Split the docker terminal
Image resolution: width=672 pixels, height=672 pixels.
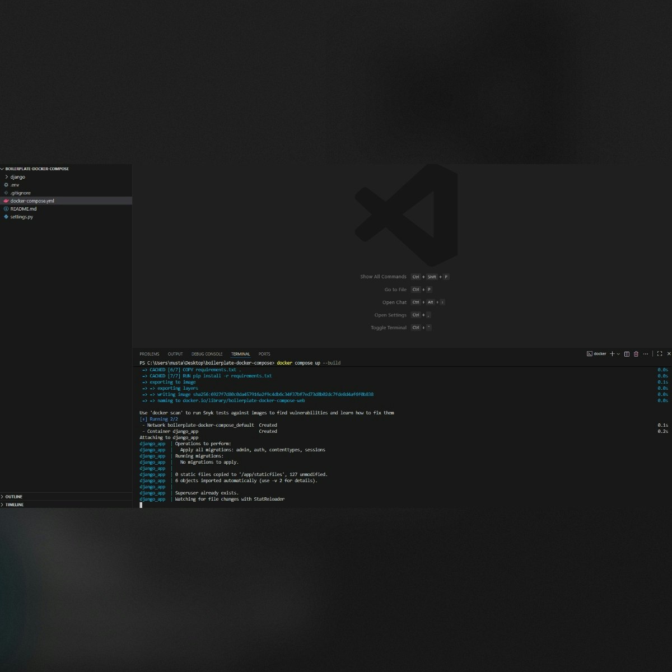627,353
